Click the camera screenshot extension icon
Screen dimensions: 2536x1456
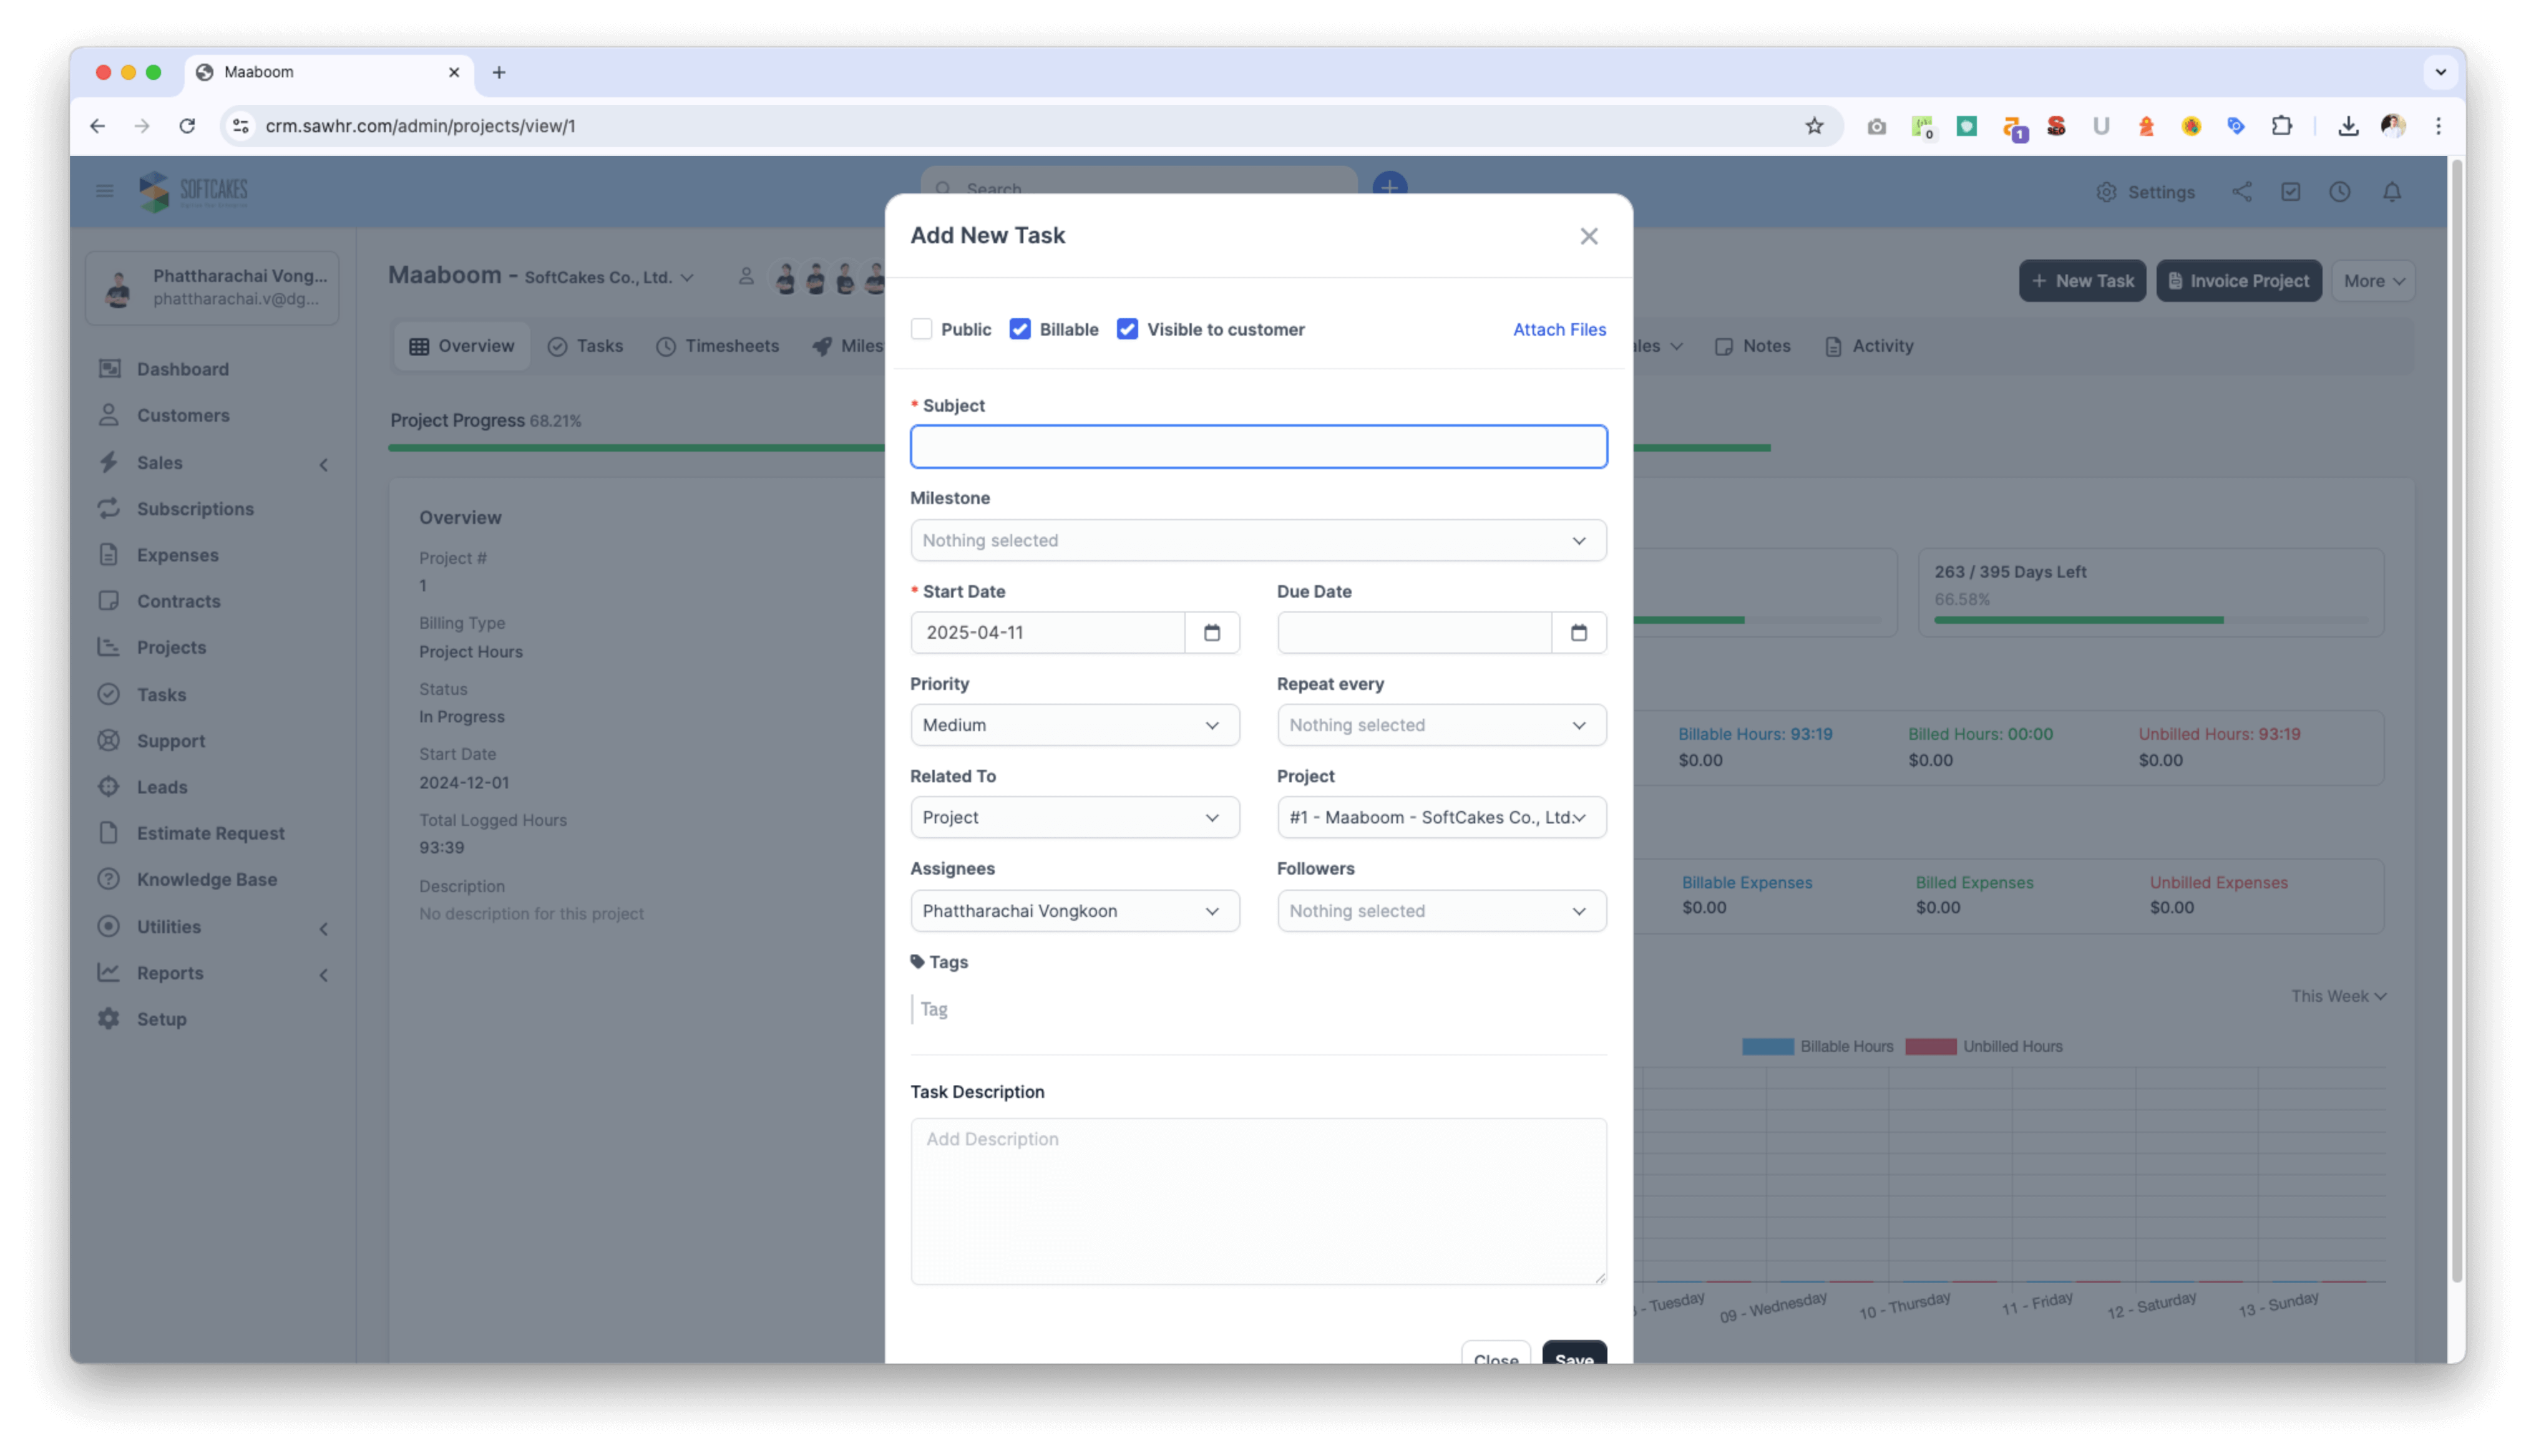click(1876, 126)
